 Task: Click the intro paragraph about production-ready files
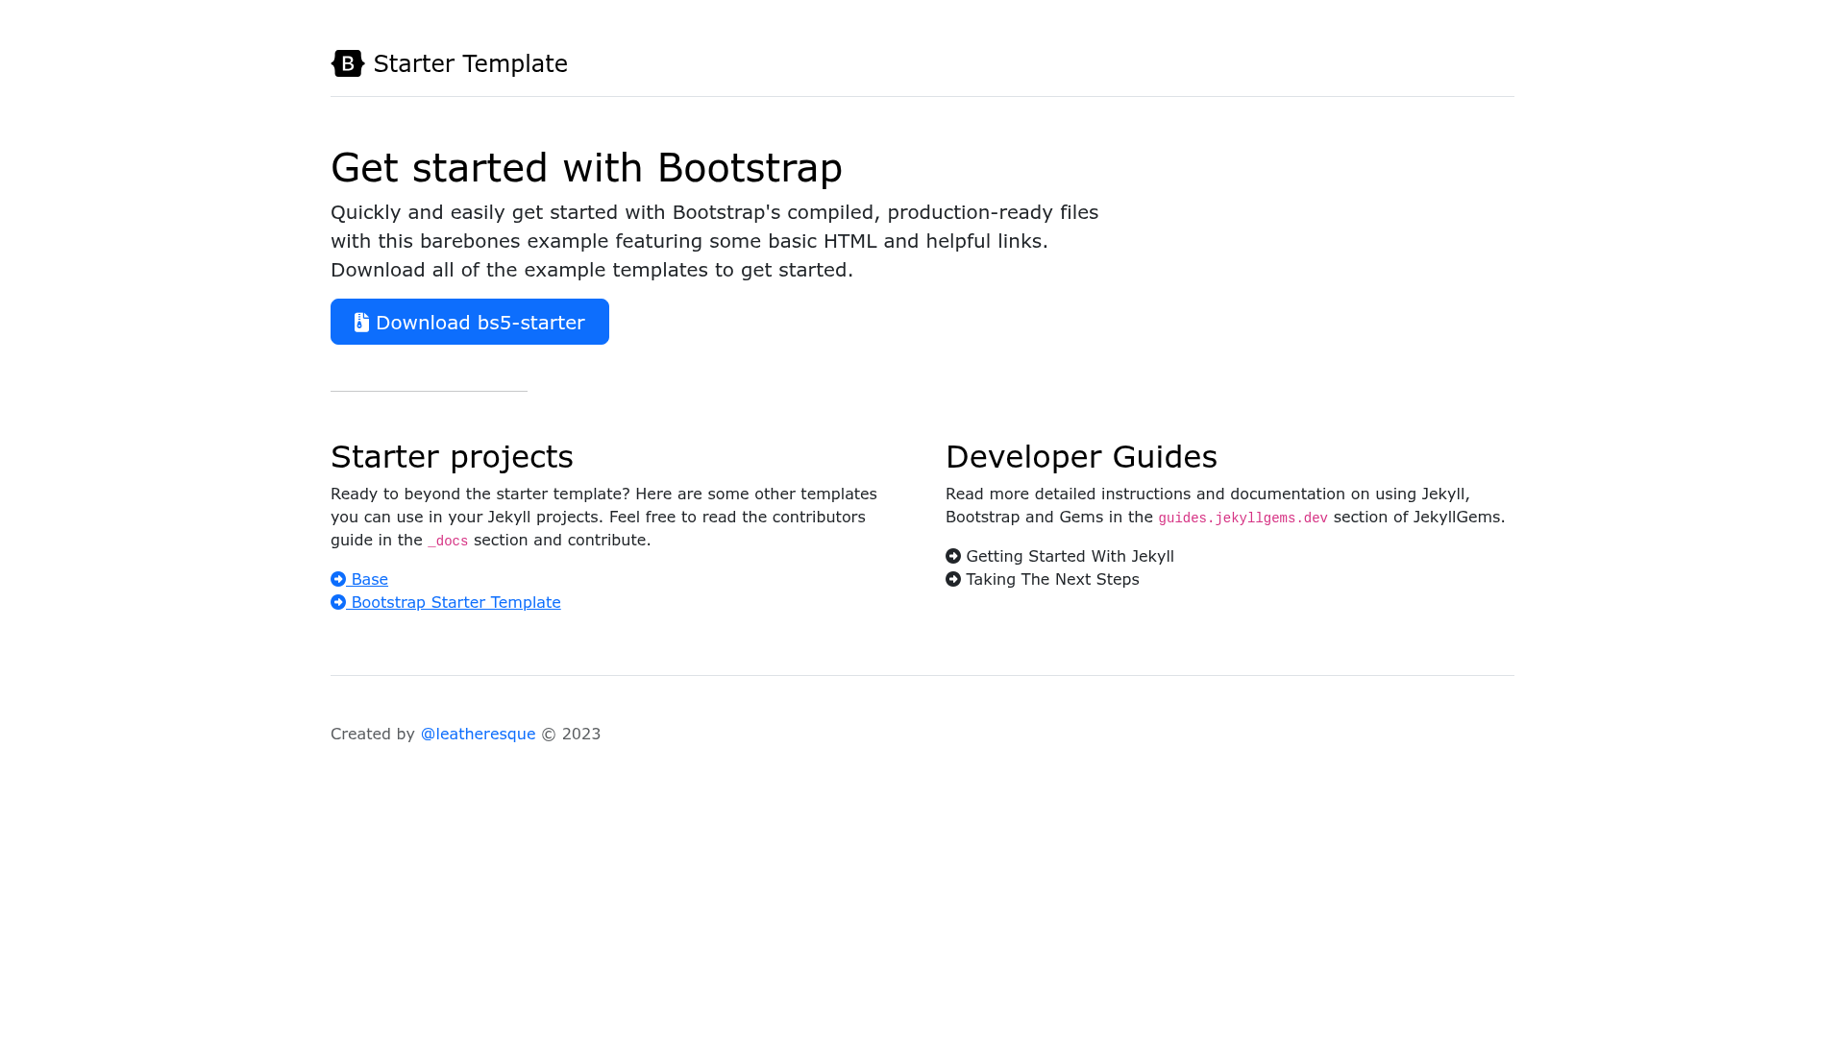(715, 241)
